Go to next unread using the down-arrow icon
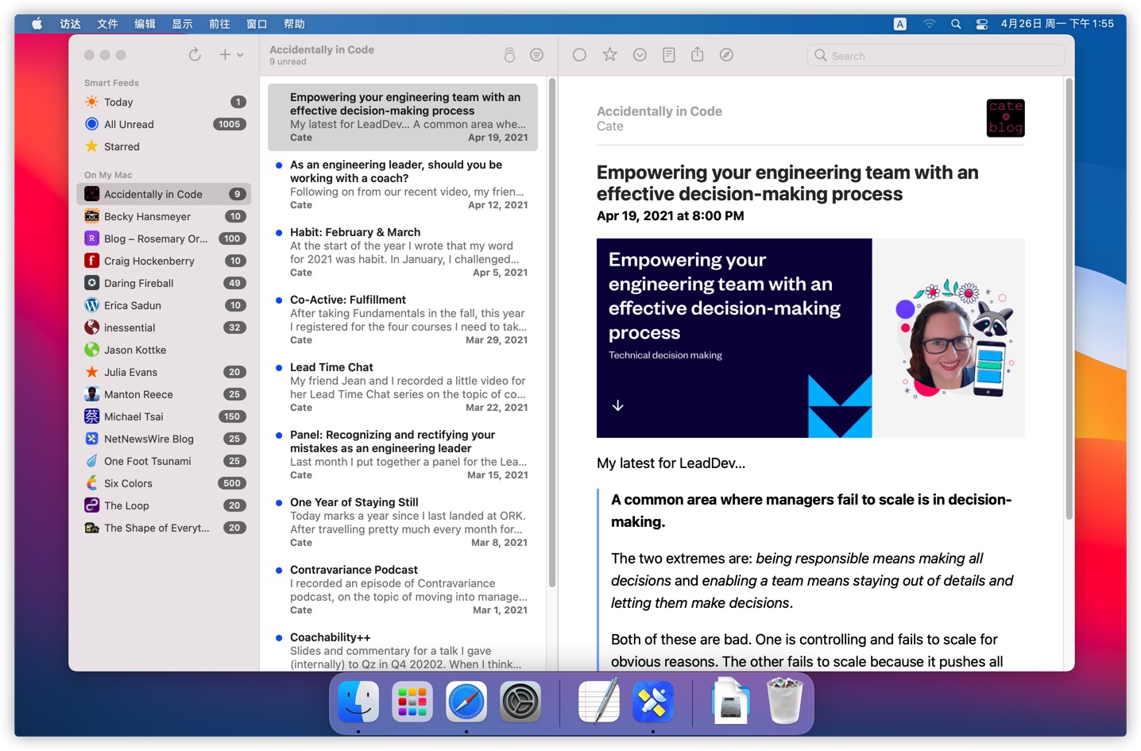Image resolution: width=1141 pixels, height=751 pixels. pos(640,55)
